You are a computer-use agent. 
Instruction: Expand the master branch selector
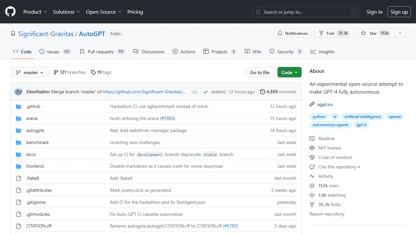(x=29, y=72)
